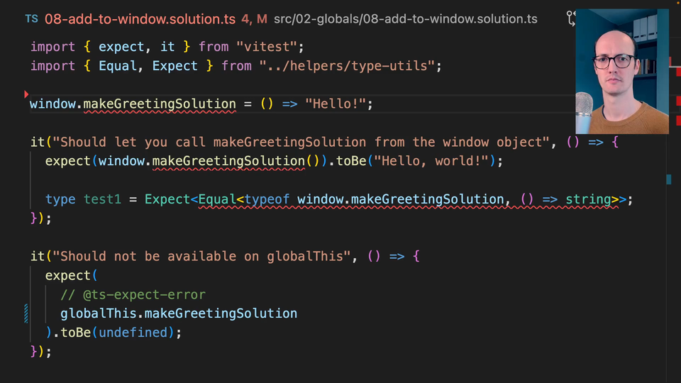
Task: Click the Equal type with red squiggle
Action: tap(217, 199)
